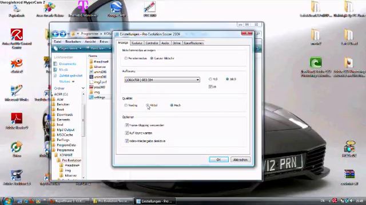Open the Acer Arcade Deluxe desktop icon
The width and height of the screenshot is (366, 205).
pyautogui.click(x=50, y=10)
